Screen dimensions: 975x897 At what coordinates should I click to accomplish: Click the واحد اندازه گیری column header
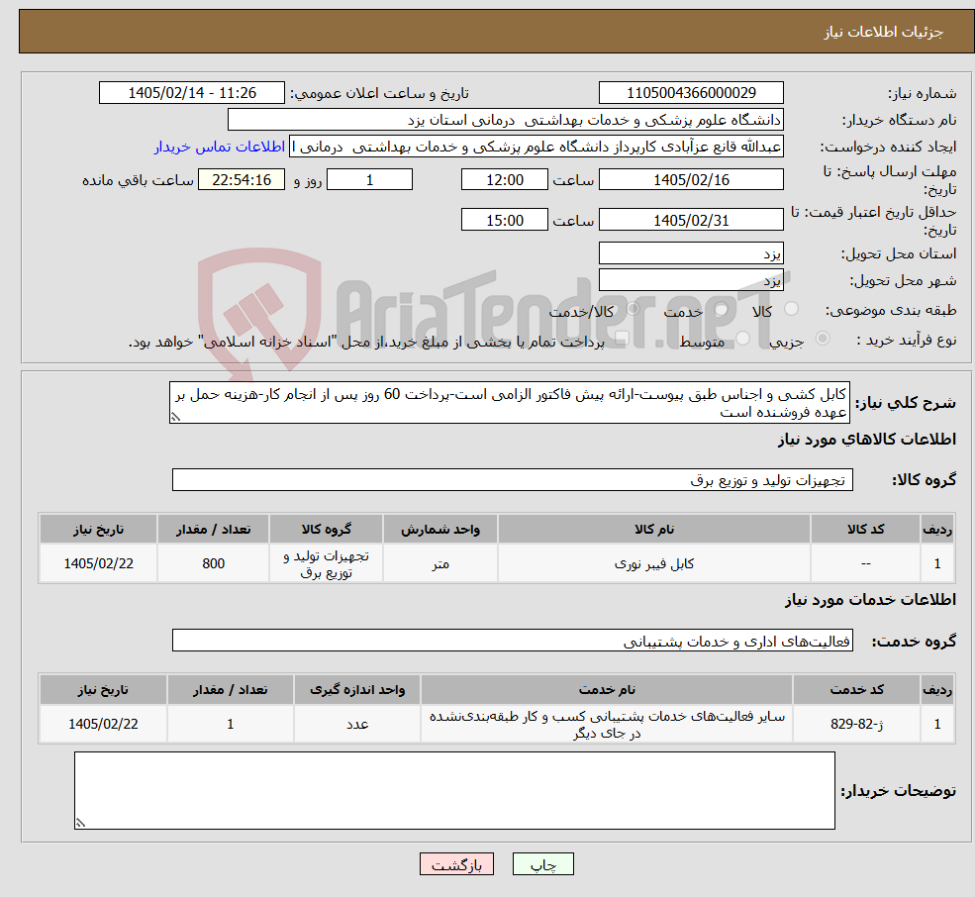pos(357,689)
